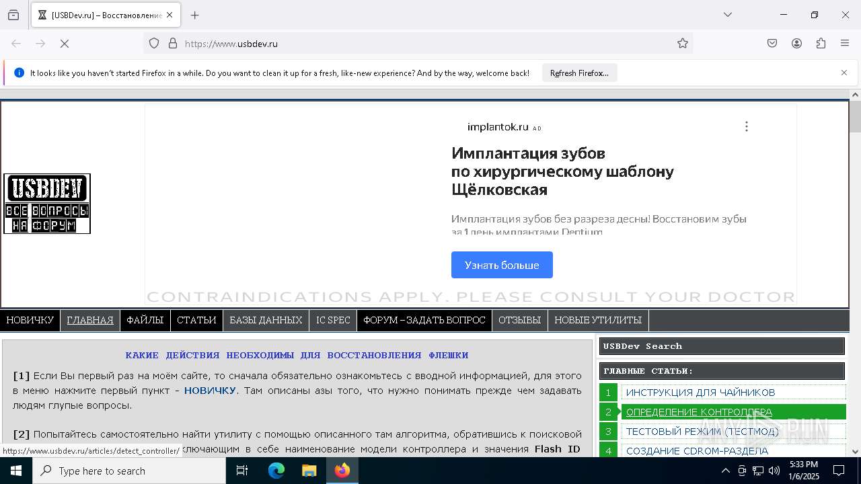Open Firefox account menu
This screenshot has width=861, height=484.
[796, 44]
